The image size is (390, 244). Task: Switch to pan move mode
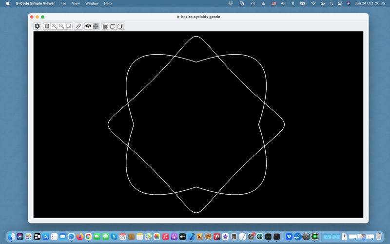coord(96,26)
